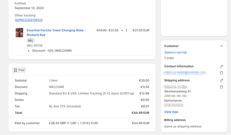Open tracking number 3SPNCZ332126122
The height and width of the screenshot is (135, 231).
pos(29,20)
